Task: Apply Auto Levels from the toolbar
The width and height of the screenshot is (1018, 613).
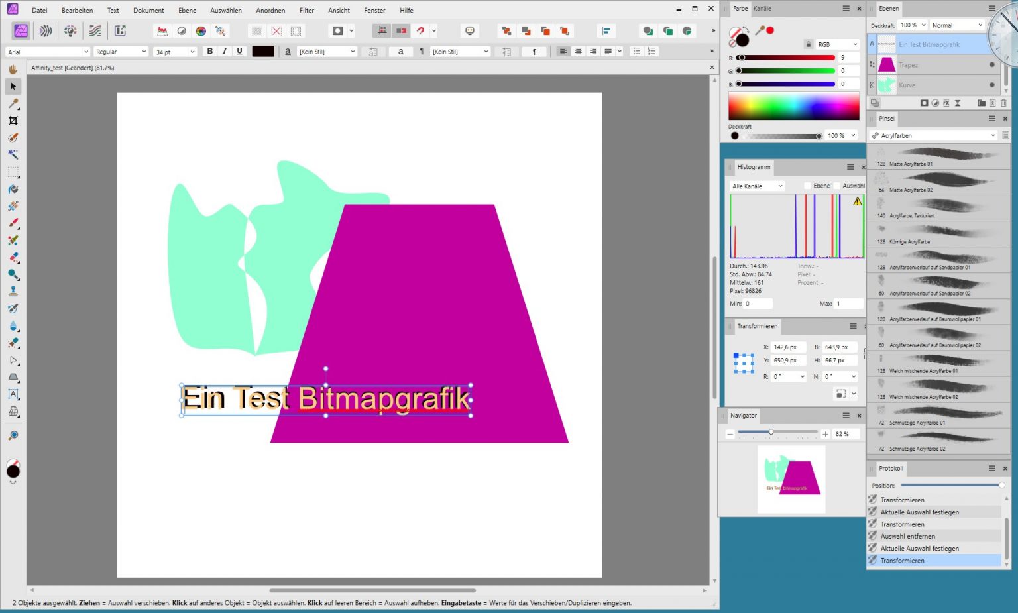Action: 162,31
